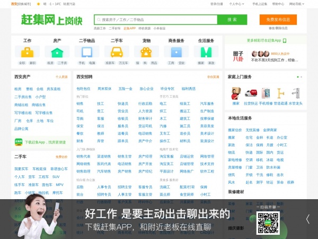Open the 不敢不闹3天找到工作 post

[275, 60]
